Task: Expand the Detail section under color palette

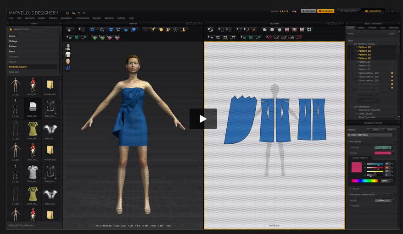Action: click(351, 189)
